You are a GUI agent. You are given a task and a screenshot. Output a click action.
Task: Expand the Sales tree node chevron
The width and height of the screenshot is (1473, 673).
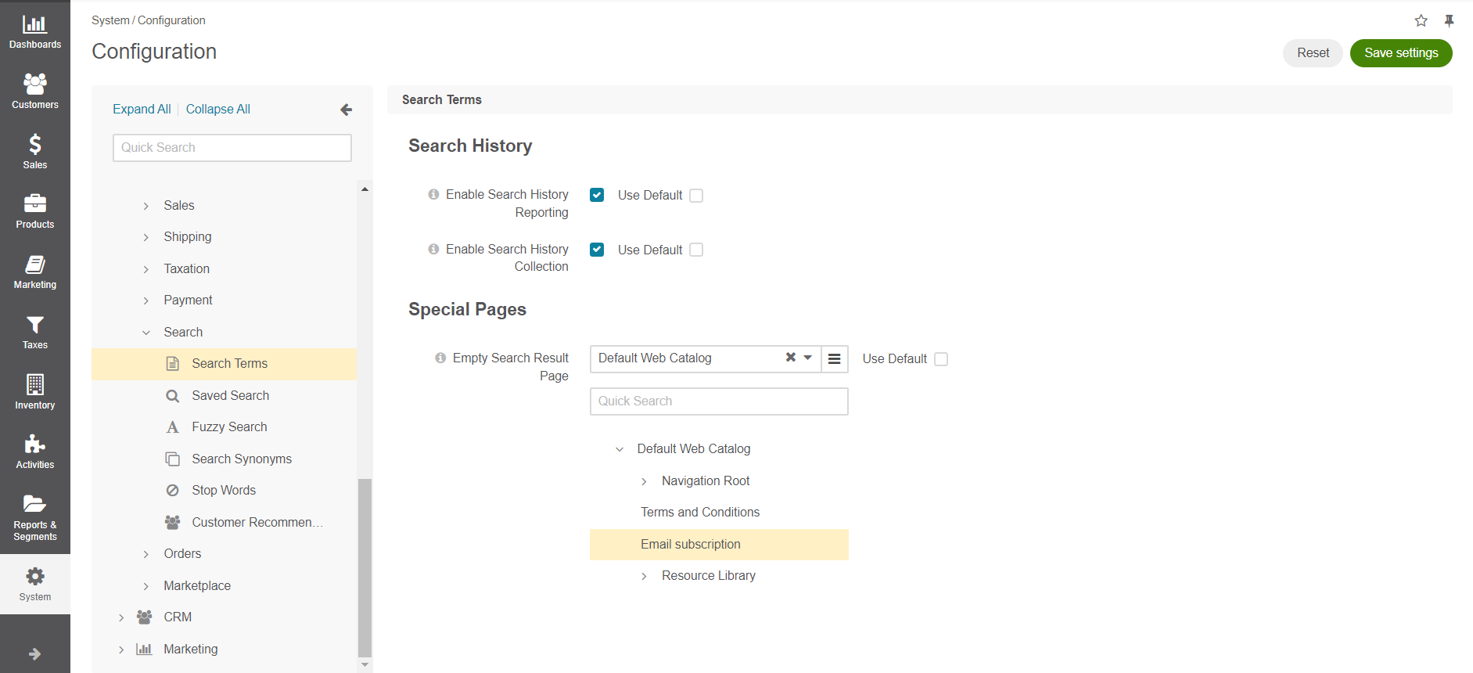[x=146, y=206]
